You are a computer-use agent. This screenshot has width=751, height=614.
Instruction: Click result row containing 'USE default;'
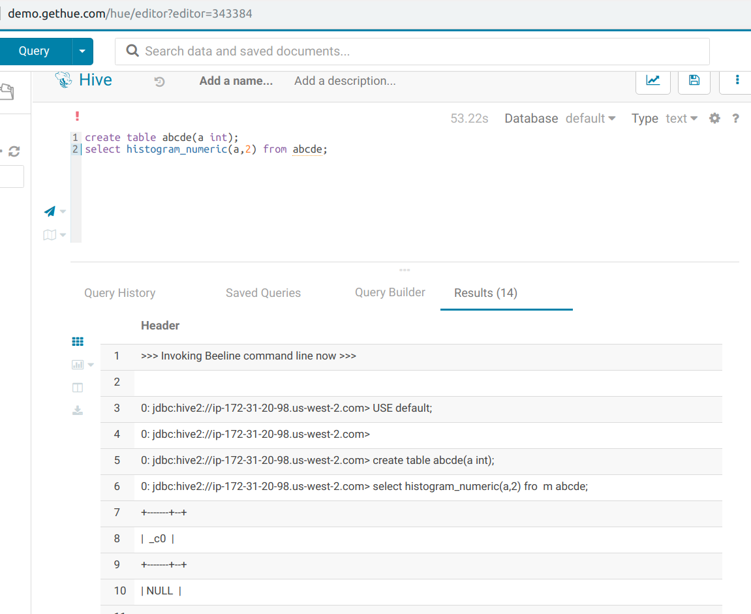coord(411,410)
